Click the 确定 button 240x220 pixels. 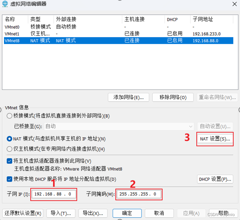[x=127, y=213]
